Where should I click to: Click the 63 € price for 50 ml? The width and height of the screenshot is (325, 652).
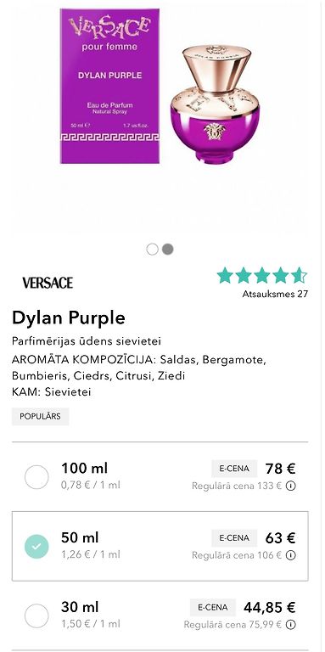coord(281,538)
